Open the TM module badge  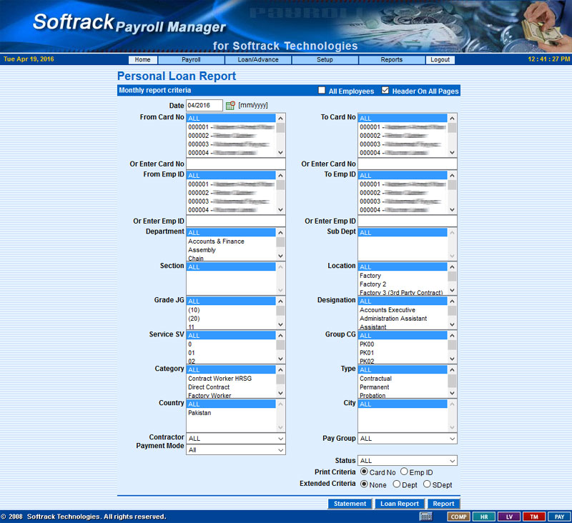533,517
